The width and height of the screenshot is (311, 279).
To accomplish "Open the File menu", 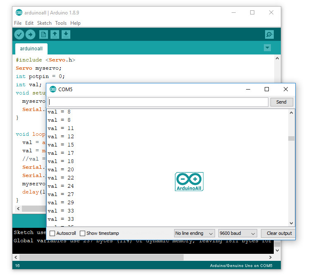I will point(18,23).
